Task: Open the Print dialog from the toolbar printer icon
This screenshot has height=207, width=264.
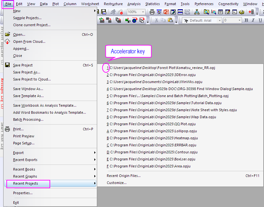Action: [152, 12]
